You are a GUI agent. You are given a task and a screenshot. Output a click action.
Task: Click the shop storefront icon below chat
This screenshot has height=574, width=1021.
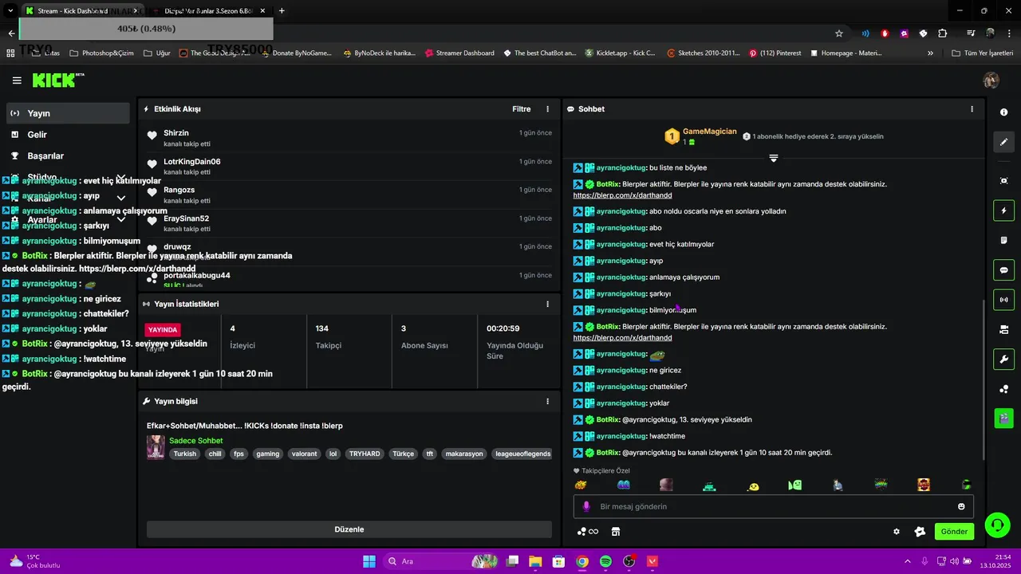(x=616, y=532)
